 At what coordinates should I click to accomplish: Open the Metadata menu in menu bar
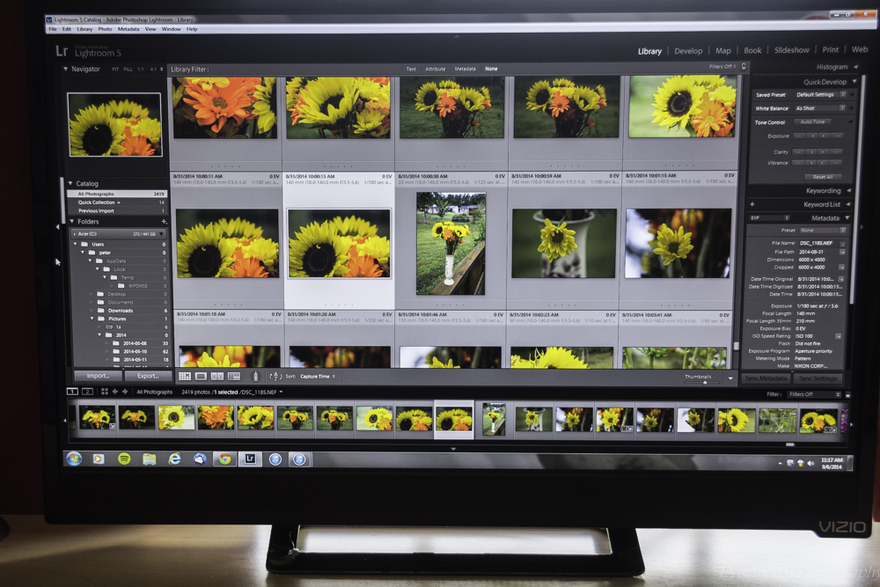[128, 29]
